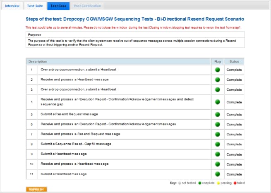Click the Status column header
Viewport: 271px width, 193px height.
[234, 61]
